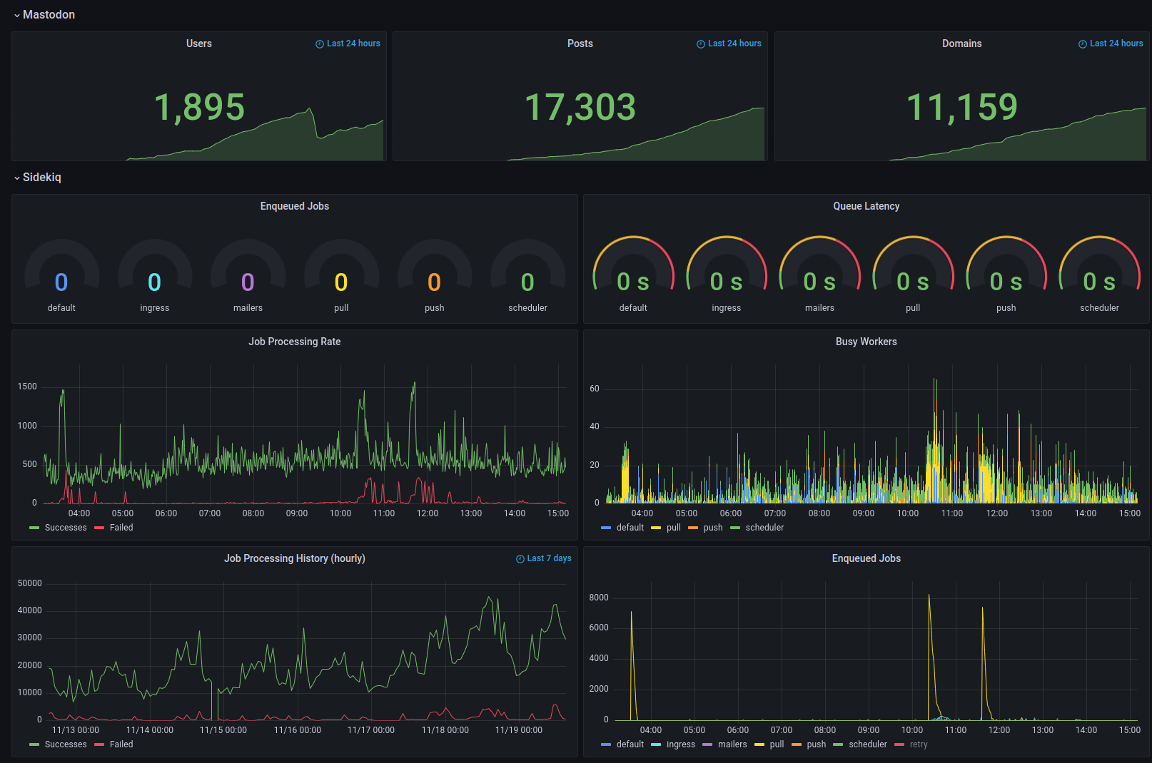Open the Busy Workers panel title menu
This screenshot has width=1152, height=763.
pyautogui.click(x=866, y=342)
